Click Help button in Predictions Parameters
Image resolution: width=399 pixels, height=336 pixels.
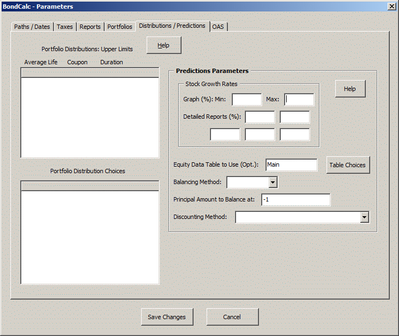point(350,89)
